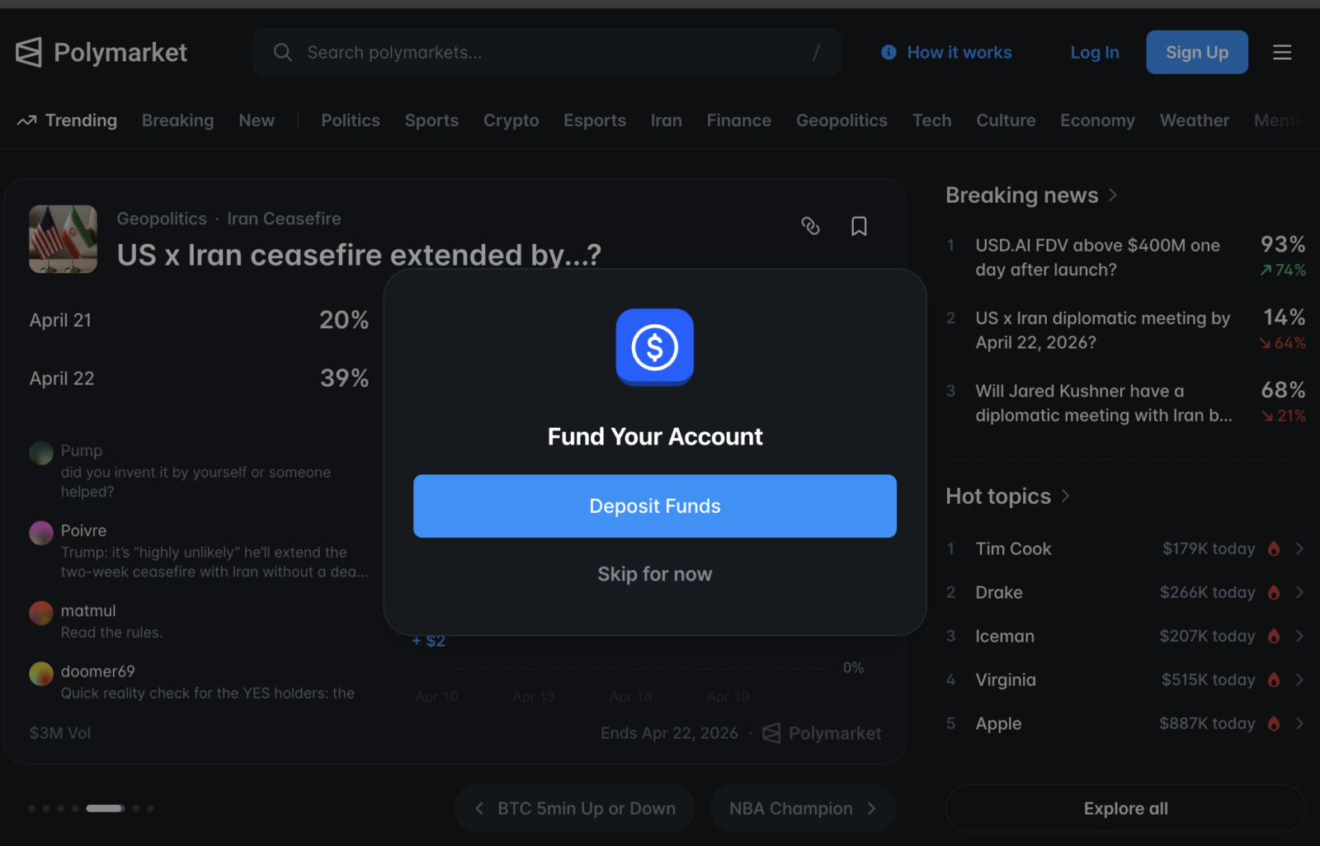Expand the Breaking news section chevron
The image size is (1320, 846).
tap(1113, 195)
